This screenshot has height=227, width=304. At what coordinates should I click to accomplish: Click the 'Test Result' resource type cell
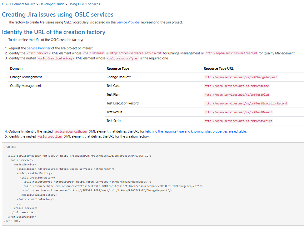point(114,112)
